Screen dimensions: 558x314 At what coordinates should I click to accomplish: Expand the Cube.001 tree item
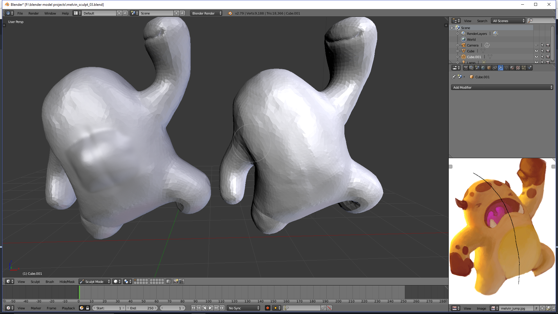point(457,57)
